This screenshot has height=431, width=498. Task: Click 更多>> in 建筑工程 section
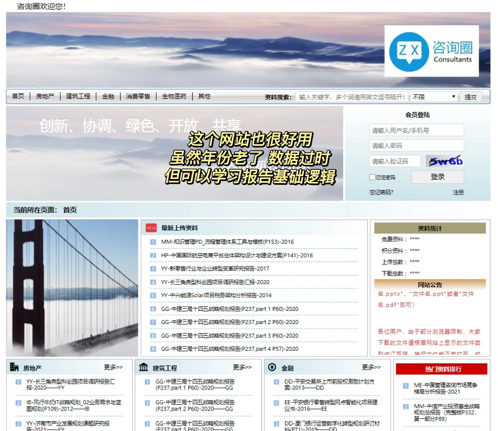click(242, 367)
